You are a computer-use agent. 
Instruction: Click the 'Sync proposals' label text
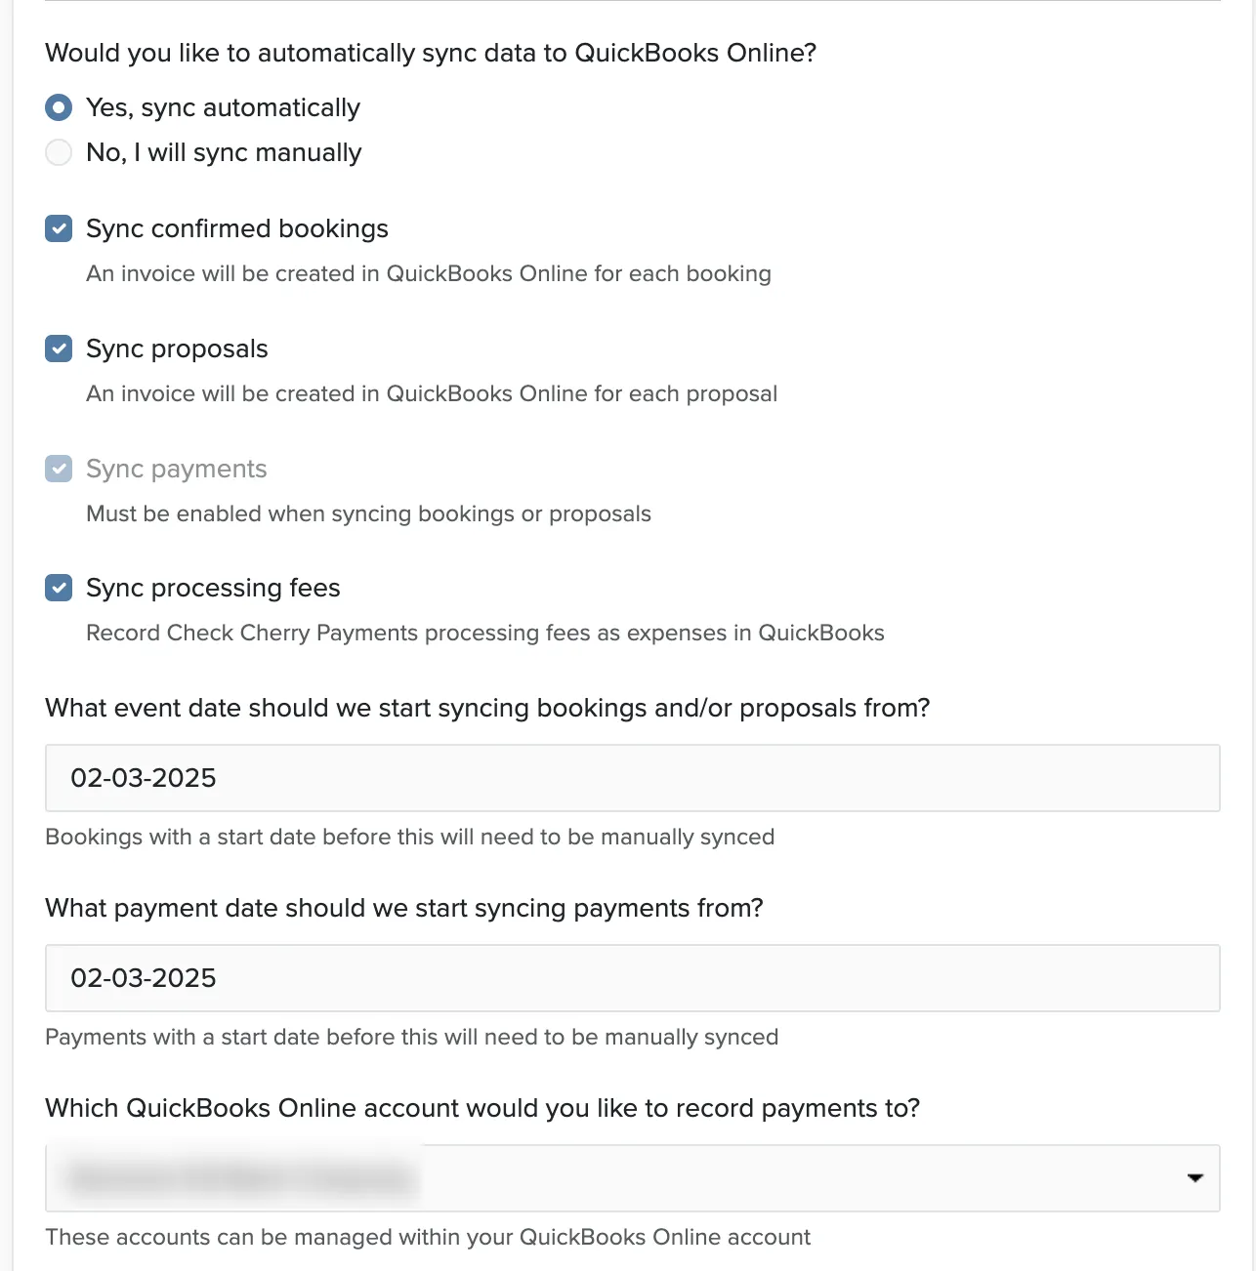tap(177, 348)
